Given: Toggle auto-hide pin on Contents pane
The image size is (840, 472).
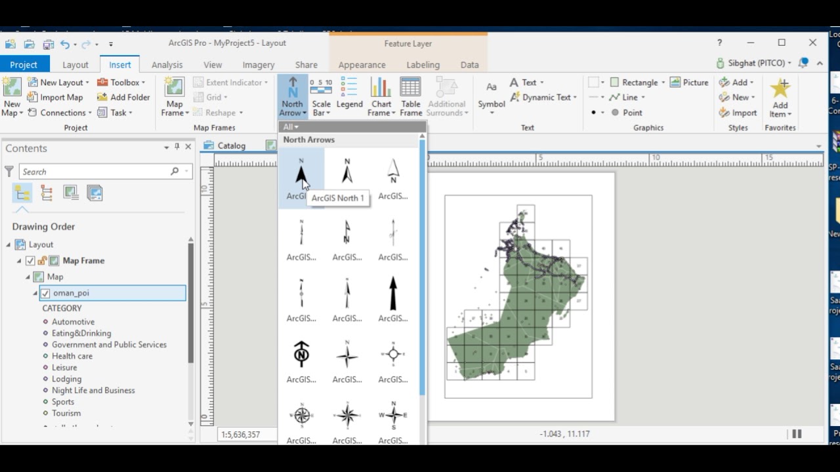Looking at the screenshot, I should pos(177,147).
